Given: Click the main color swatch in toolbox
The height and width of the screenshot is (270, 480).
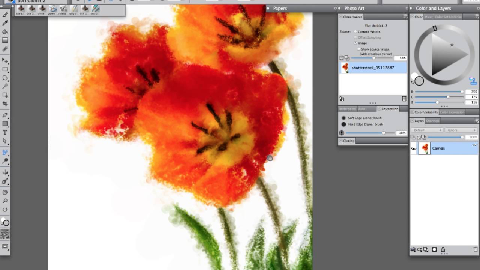Looking at the screenshot, I should 6,223.
